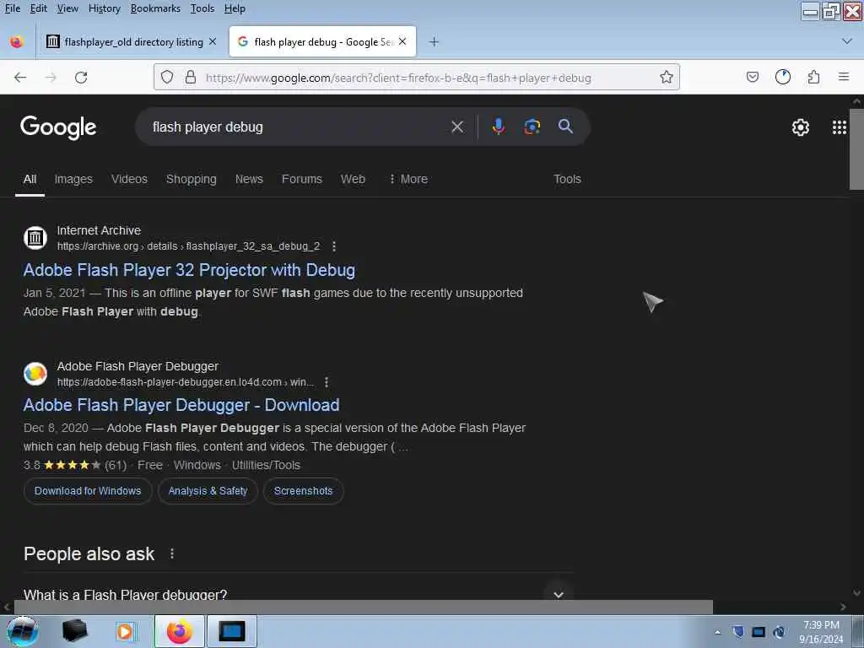864x648 pixels.
Task: Open the File menu
Action: coord(12,8)
